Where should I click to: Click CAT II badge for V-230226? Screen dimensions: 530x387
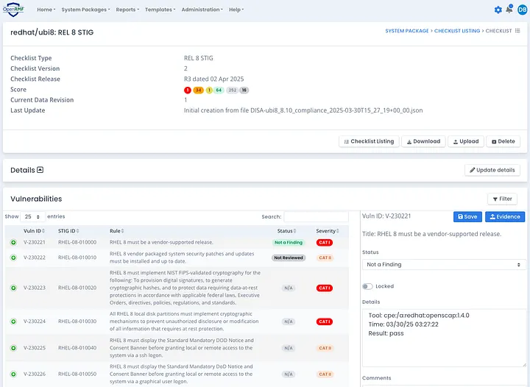point(325,374)
